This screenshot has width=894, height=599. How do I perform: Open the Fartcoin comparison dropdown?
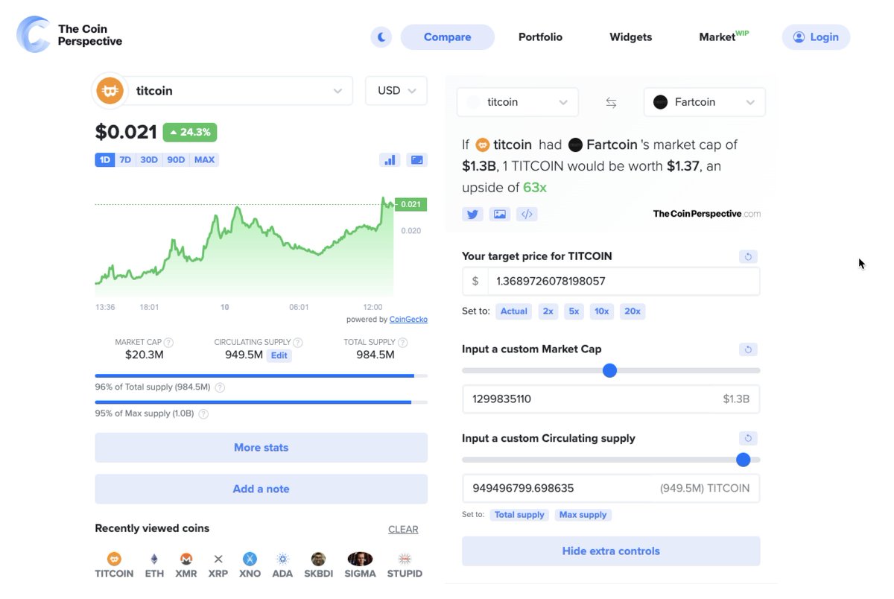[704, 102]
